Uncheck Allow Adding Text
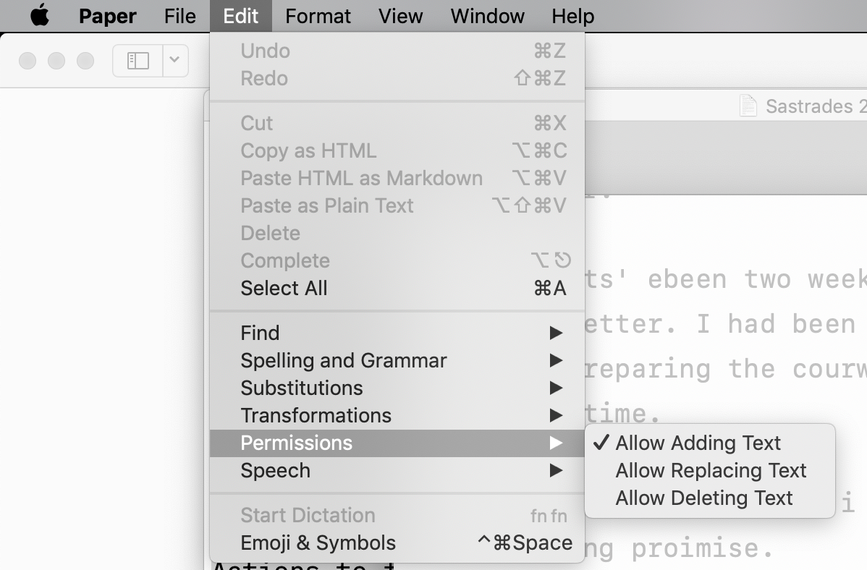 tap(709, 443)
